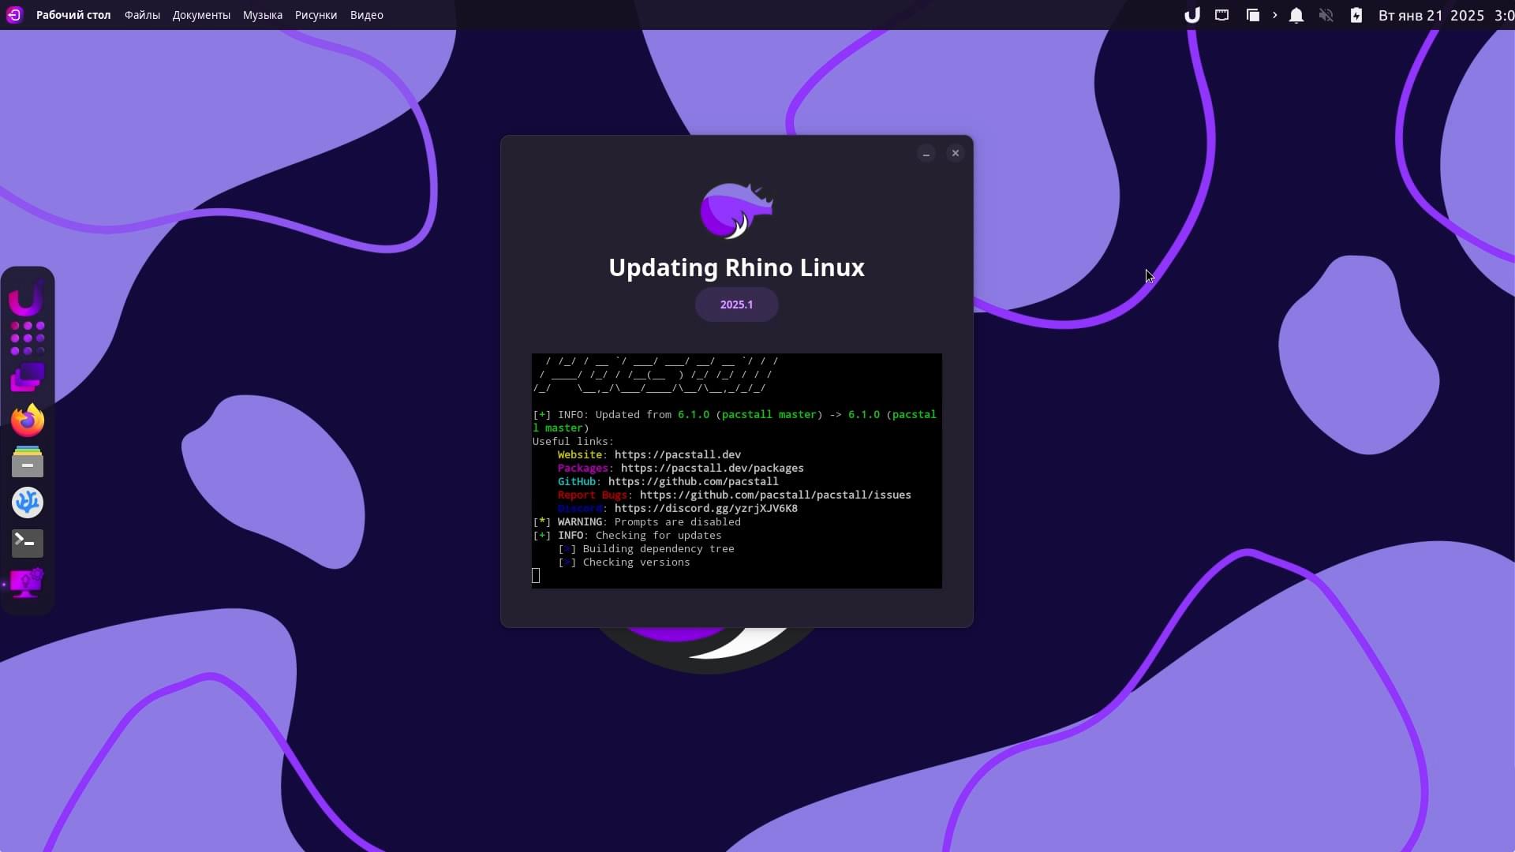Launch Firefox from the dock
1515x852 pixels.
click(28, 420)
